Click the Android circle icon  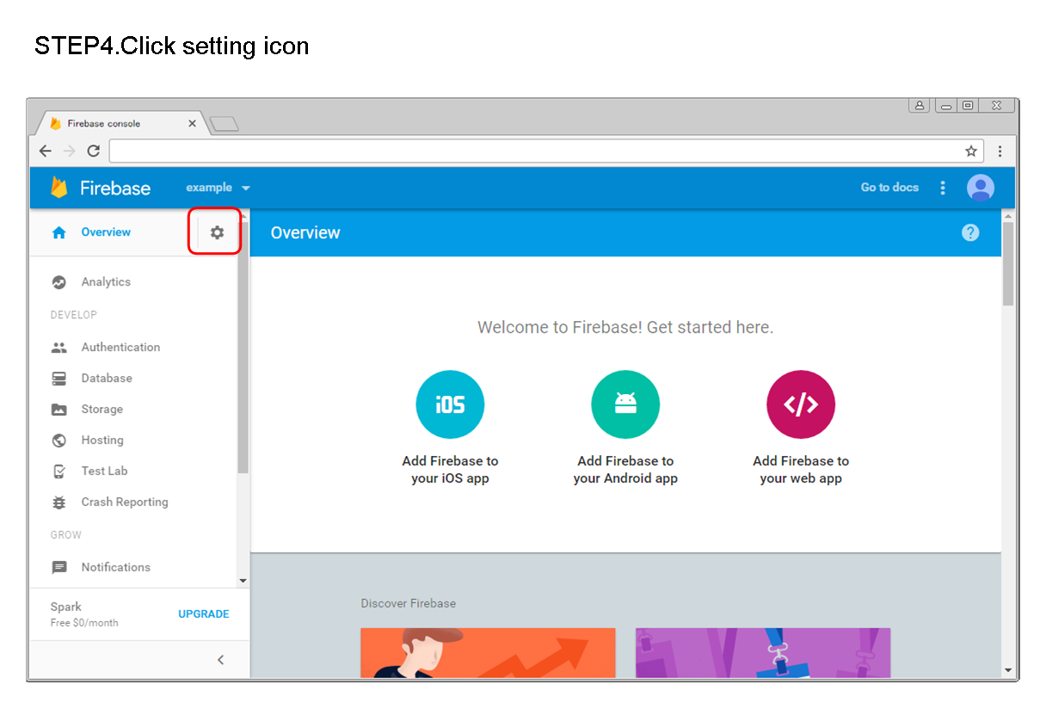(625, 404)
